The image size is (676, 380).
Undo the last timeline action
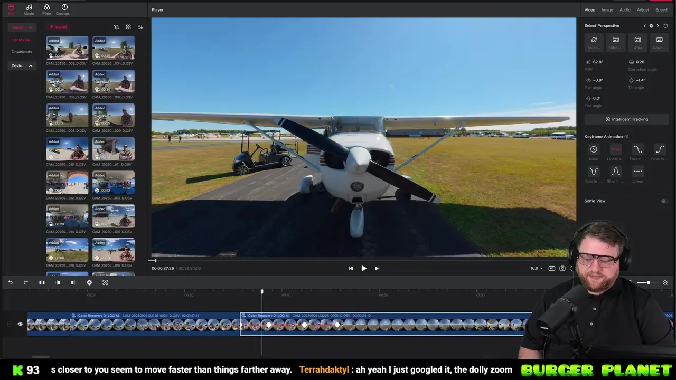[10, 283]
